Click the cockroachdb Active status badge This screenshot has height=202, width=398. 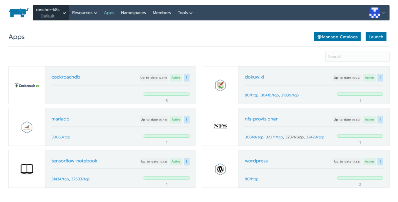[x=176, y=78]
